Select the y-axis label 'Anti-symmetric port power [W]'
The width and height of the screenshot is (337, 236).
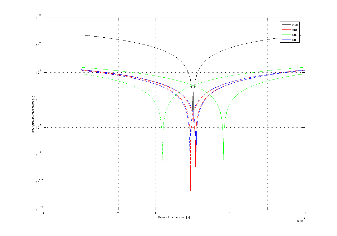point(33,114)
